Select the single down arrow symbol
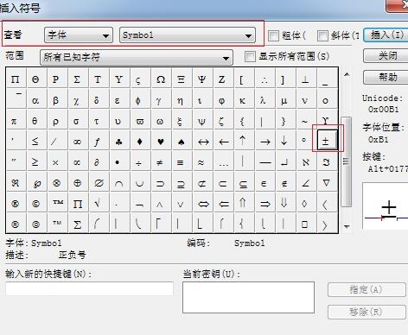Image resolution: width=408 pixels, height=335 pixels. coord(284,141)
